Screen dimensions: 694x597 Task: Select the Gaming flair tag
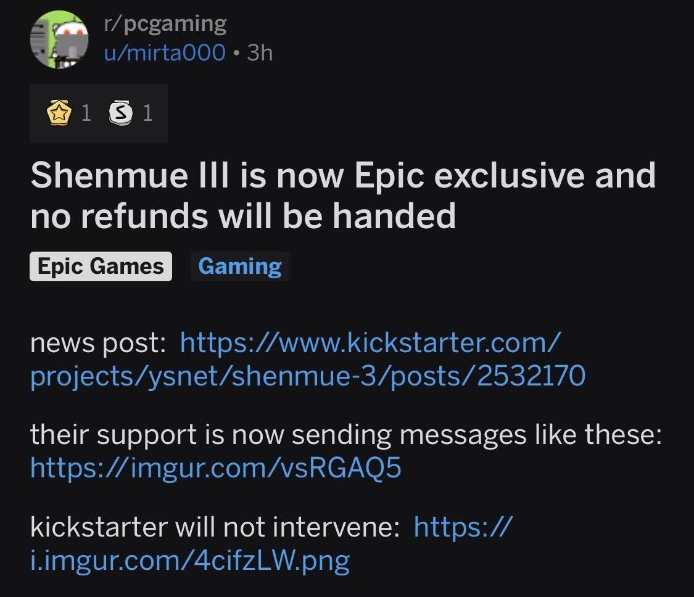240,266
